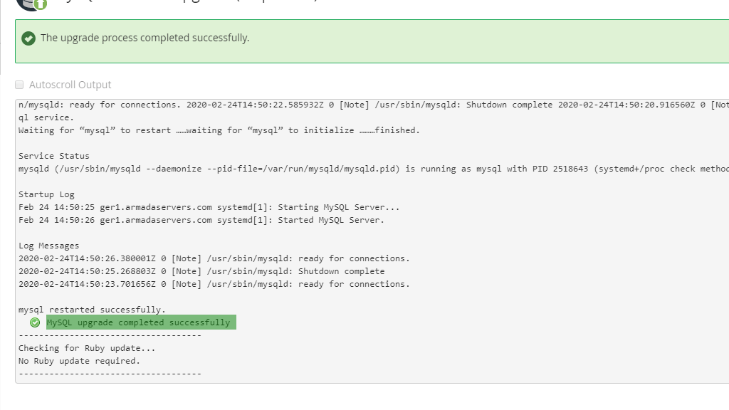Image resolution: width=729 pixels, height=410 pixels.
Task: Click 'The upgrade process completed successfully.' message
Action: click(x=145, y=38)
